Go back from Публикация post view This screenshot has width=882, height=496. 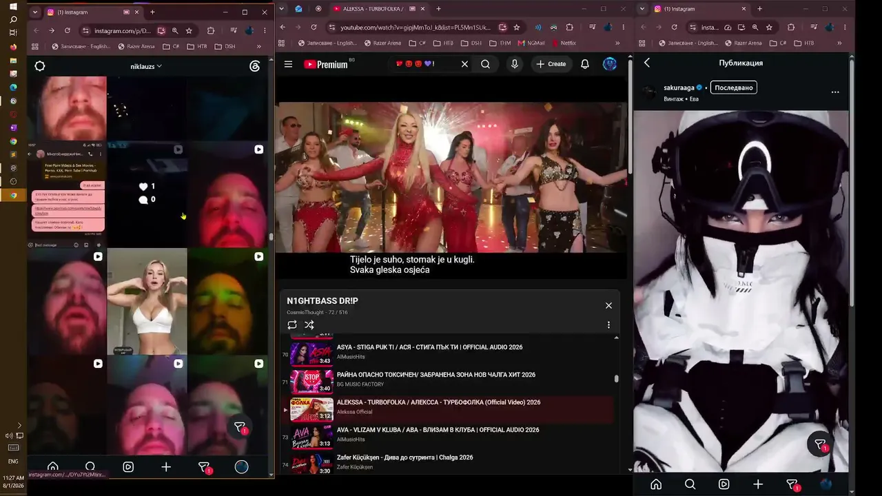[647, 63]
